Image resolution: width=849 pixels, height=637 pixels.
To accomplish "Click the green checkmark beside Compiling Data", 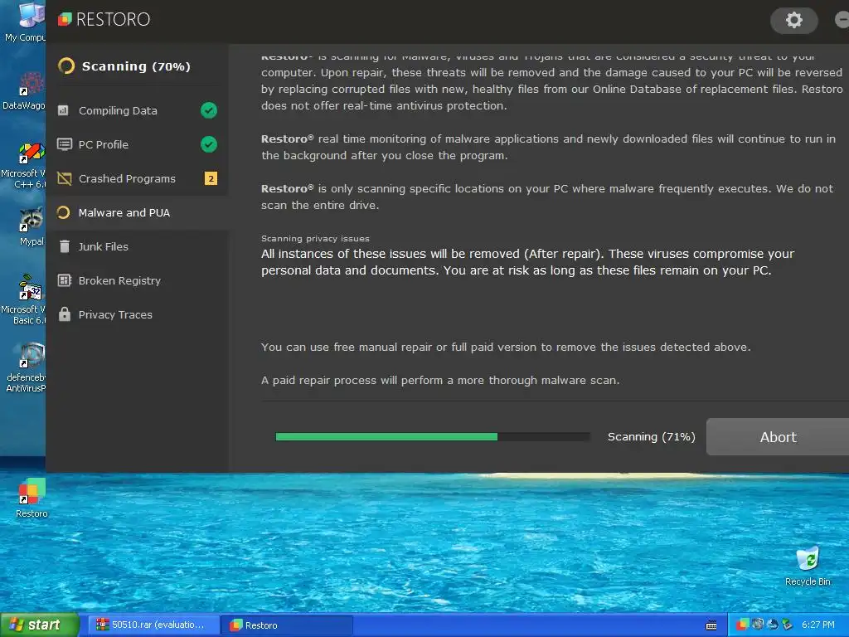I will click(208, 110).
